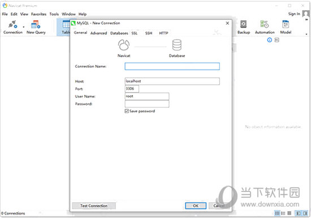Expand the toolbar overflow chevron
Viewport: 311px width, 218px height.
click(x=306, y=19)
